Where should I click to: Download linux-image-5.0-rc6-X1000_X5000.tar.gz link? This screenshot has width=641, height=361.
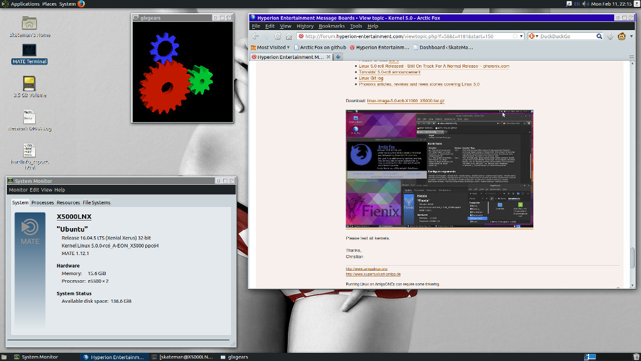tap(406, 101)
